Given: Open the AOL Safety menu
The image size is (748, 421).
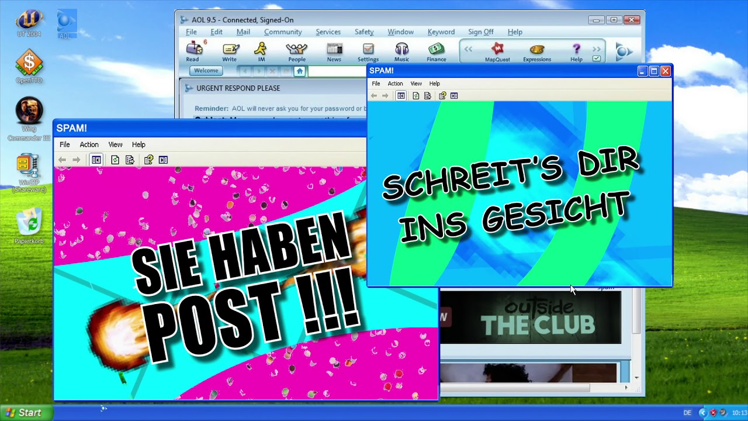Looking at the screenshot, I should coord(364,32).
